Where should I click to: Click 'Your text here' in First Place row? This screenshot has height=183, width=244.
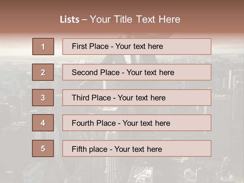click(x=139, y=46)
